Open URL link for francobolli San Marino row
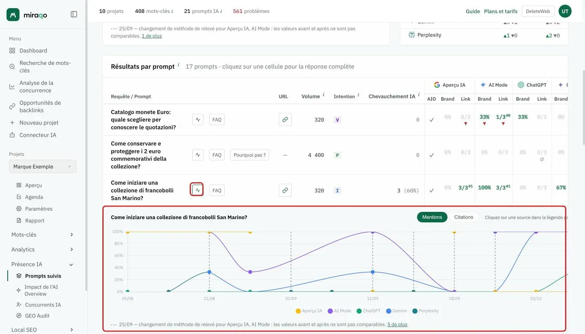Viewport: 585px width, 334px height. pyautogui.click(x=285, y=190)
